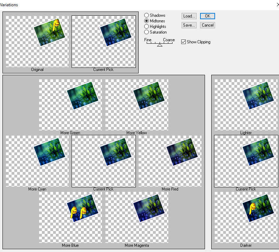This screenshot has height=252, width=279.
Task: Click the center Current Pick color thumbnail
Action: 104,161
